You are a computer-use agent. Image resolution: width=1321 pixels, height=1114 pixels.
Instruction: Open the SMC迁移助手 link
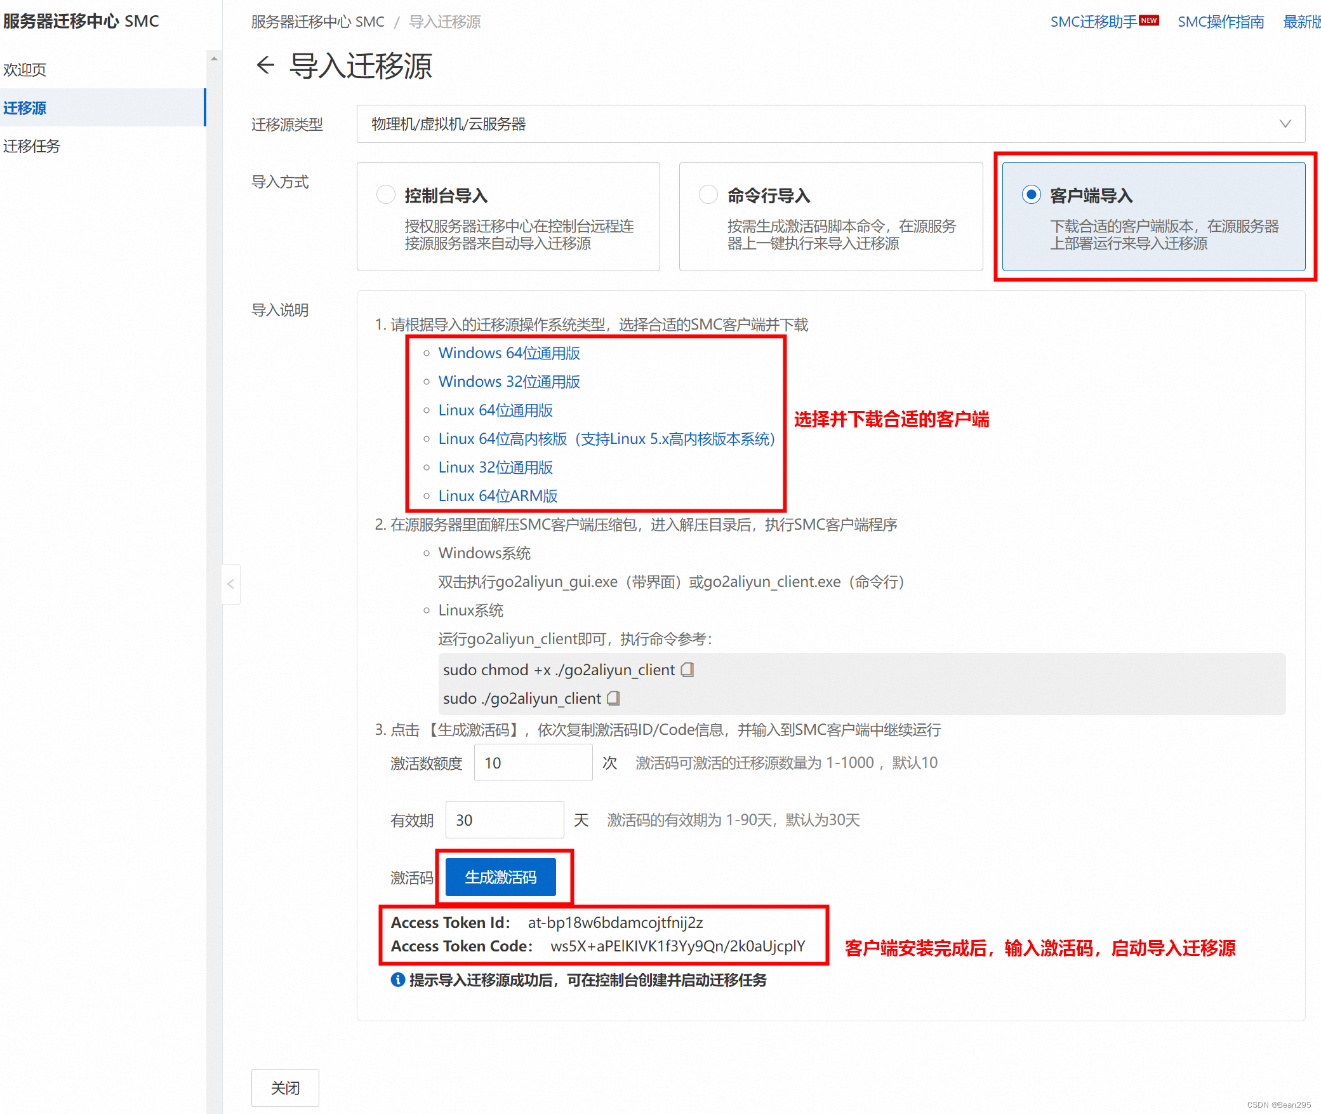(1093, 22)
